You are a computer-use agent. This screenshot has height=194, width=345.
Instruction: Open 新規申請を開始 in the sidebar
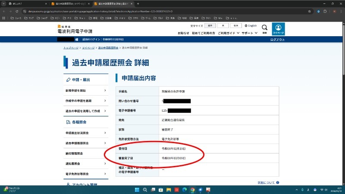pos(86,91)
